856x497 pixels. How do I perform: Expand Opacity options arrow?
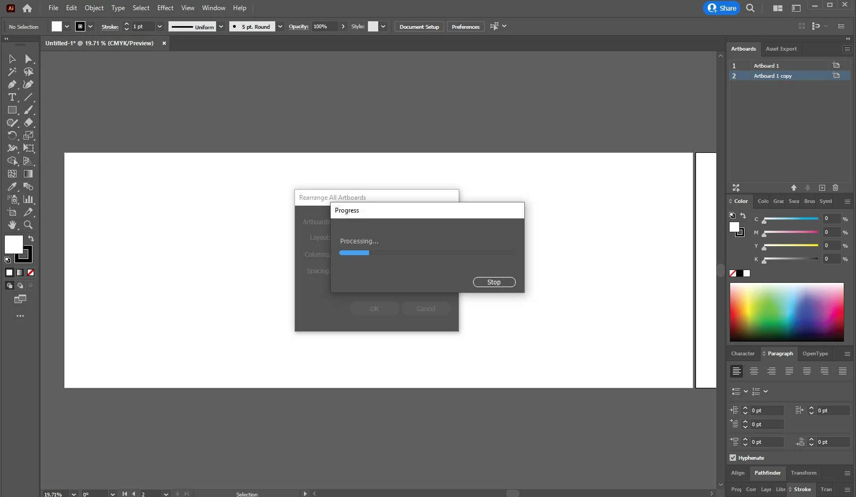(x=343, y=27)
